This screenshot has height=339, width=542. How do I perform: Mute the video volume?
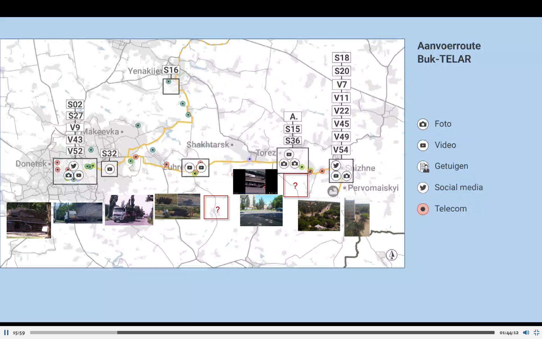point(526,333)
